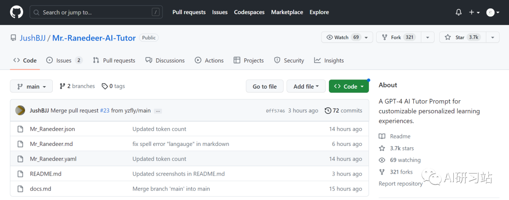
Task: View the 0 tags link
Action: (113, 86)
